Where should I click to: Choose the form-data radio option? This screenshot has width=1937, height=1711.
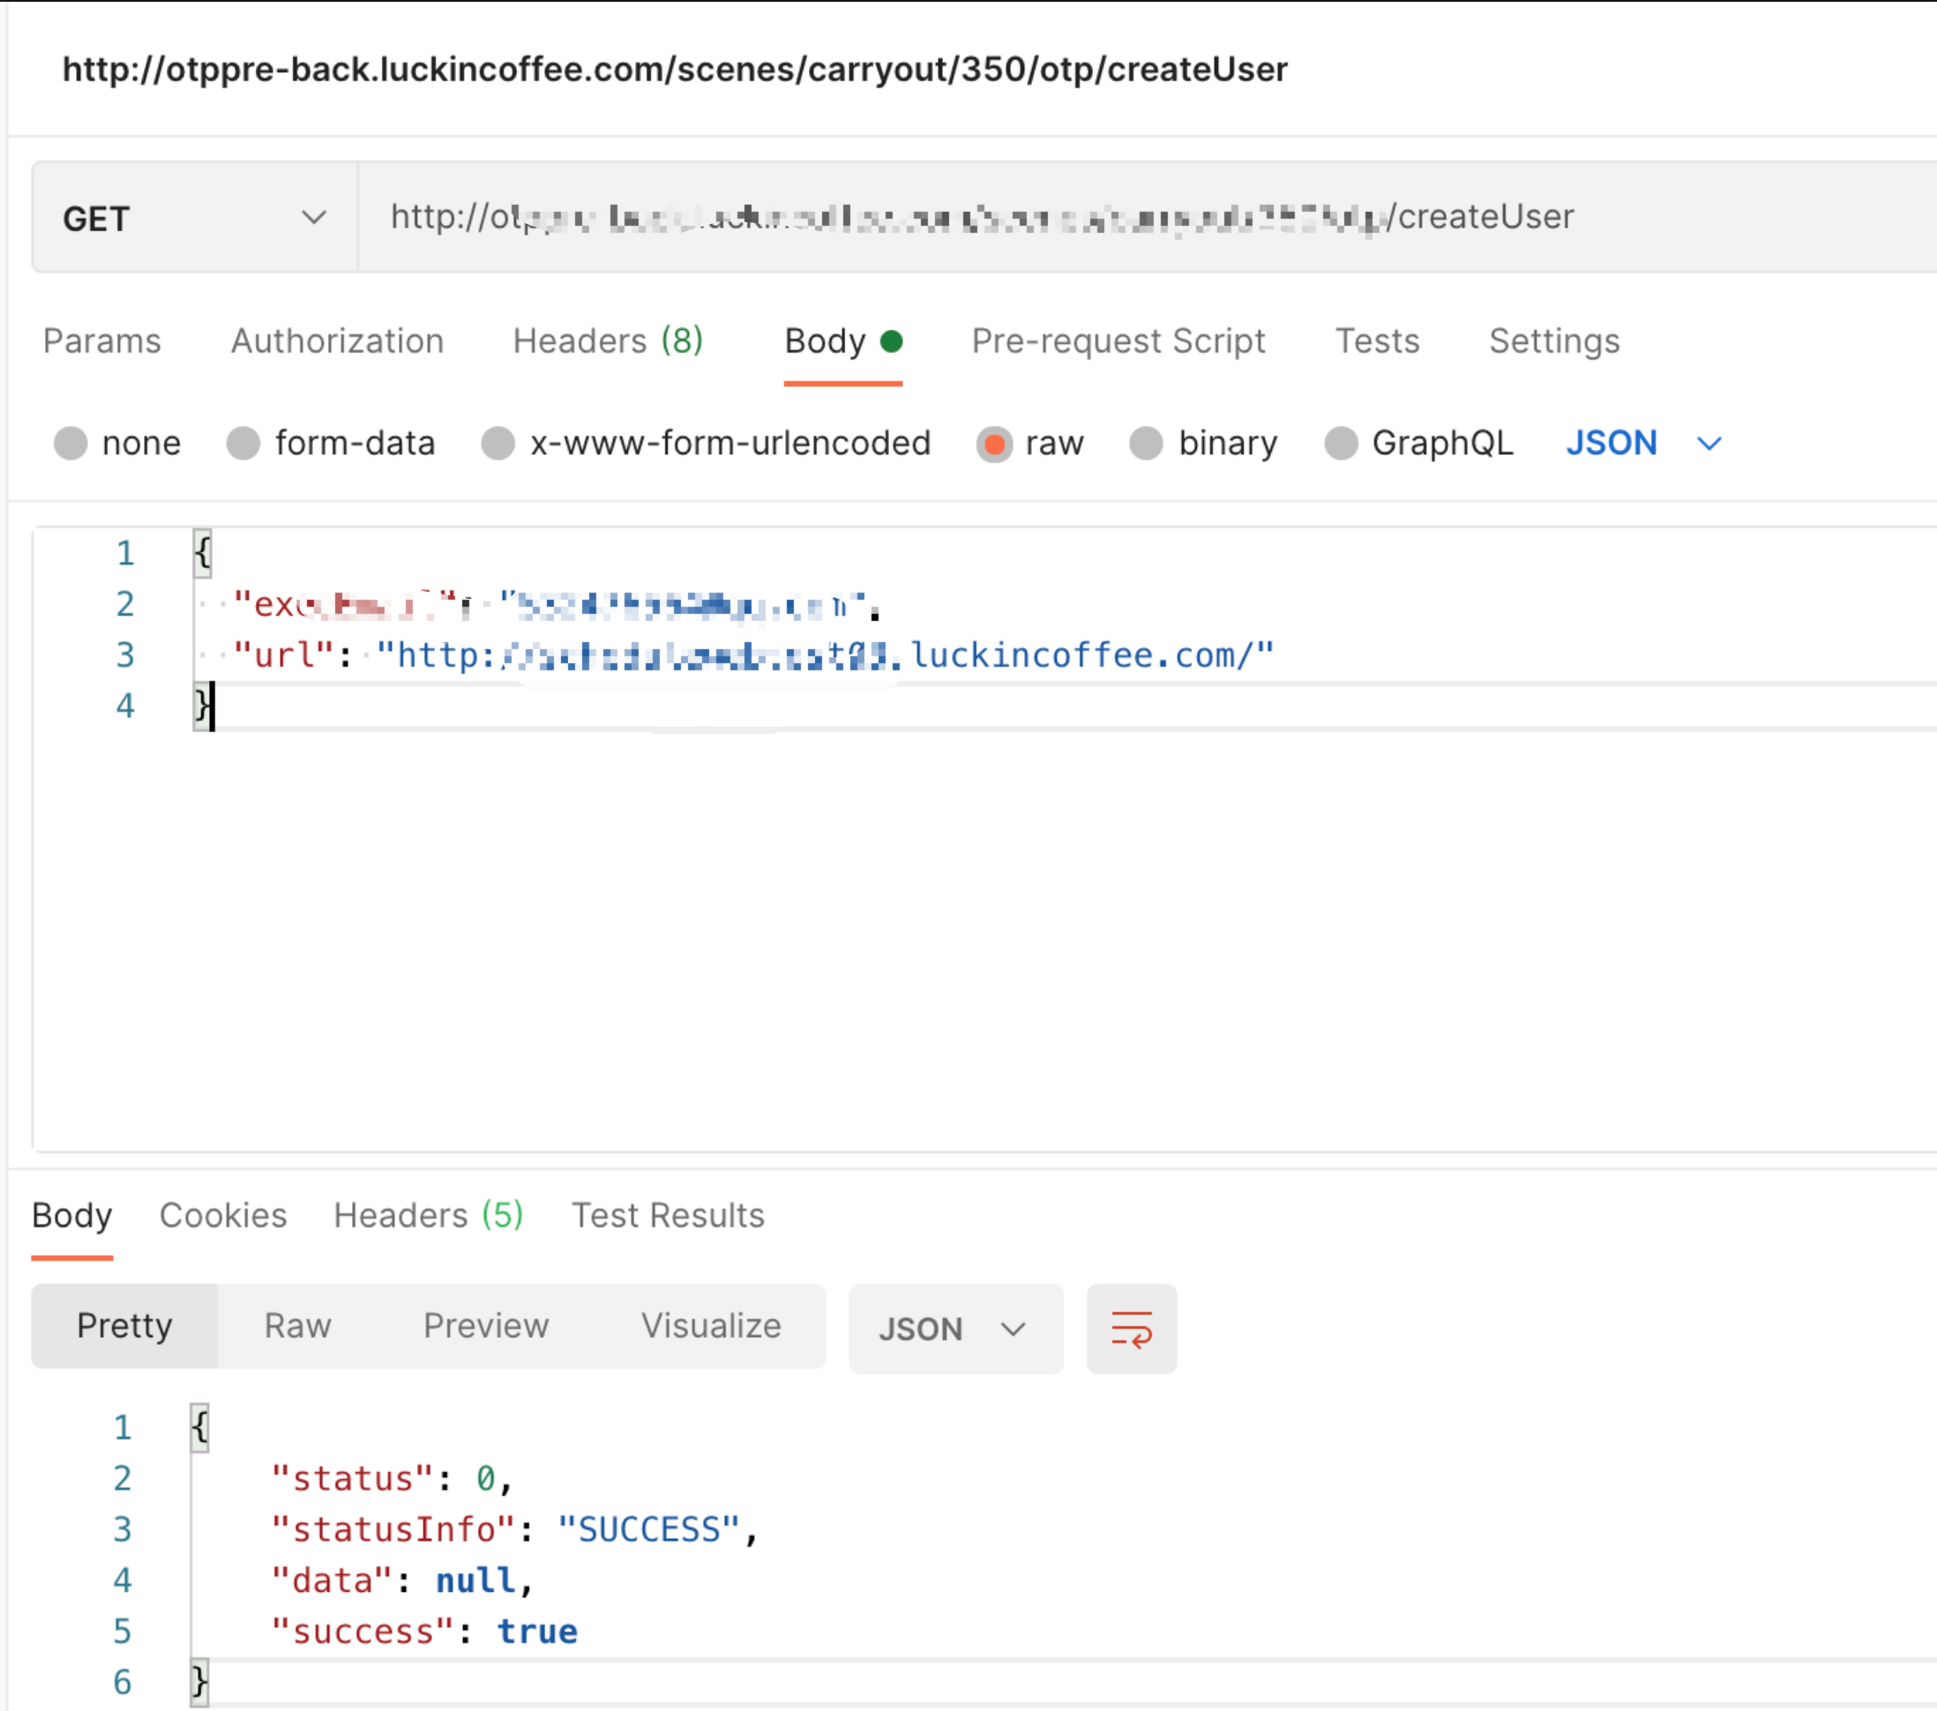(x=243, y=444)
